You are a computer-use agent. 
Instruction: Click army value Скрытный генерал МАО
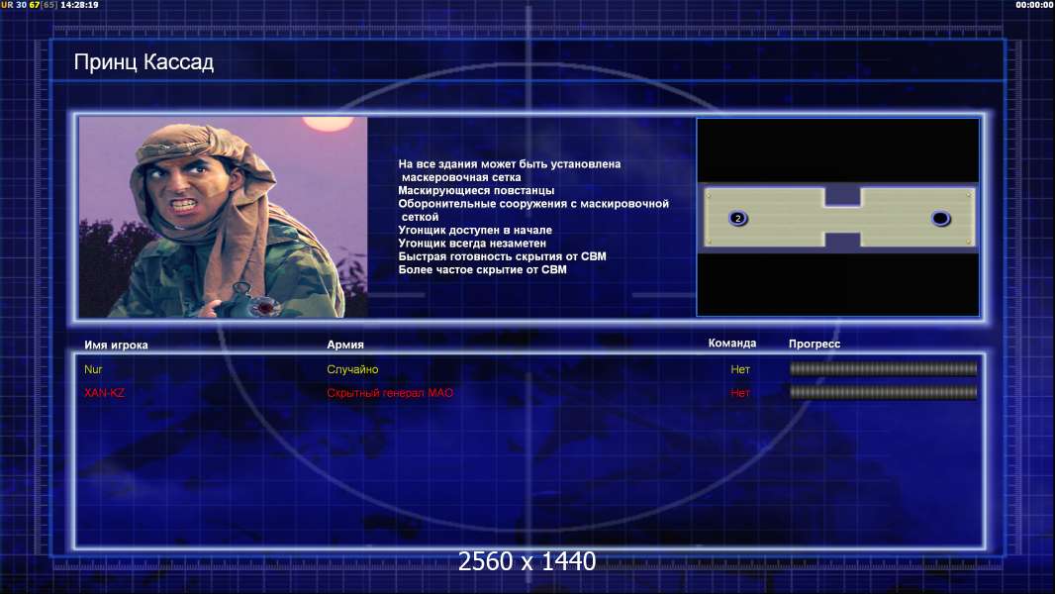[390, 393]
